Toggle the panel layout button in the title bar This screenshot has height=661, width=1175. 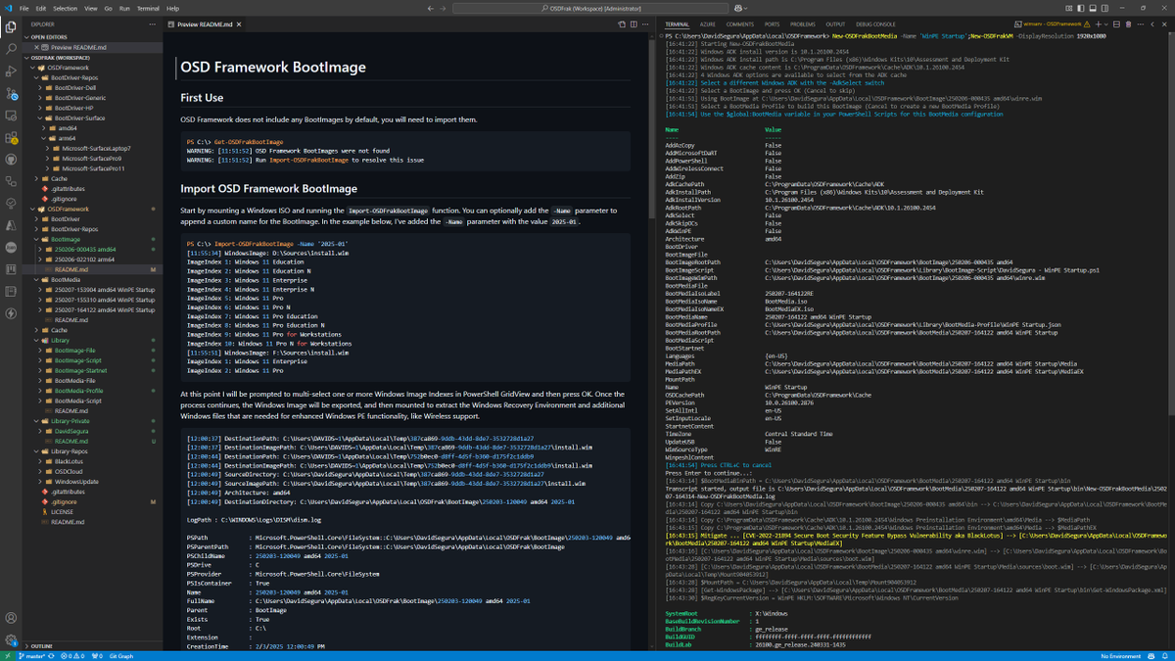1091,8
